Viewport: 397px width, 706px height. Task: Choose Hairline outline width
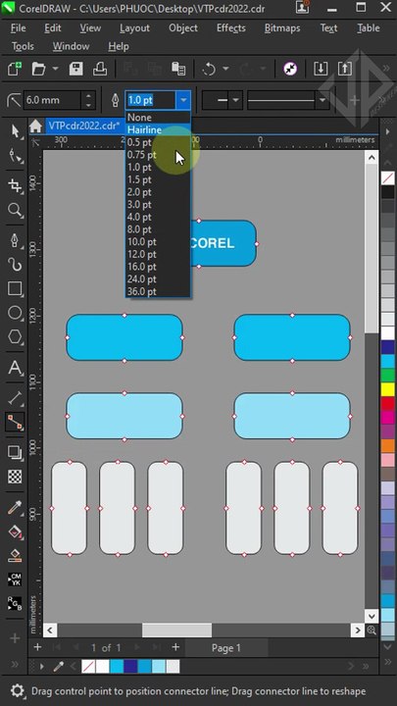(158, 130)
